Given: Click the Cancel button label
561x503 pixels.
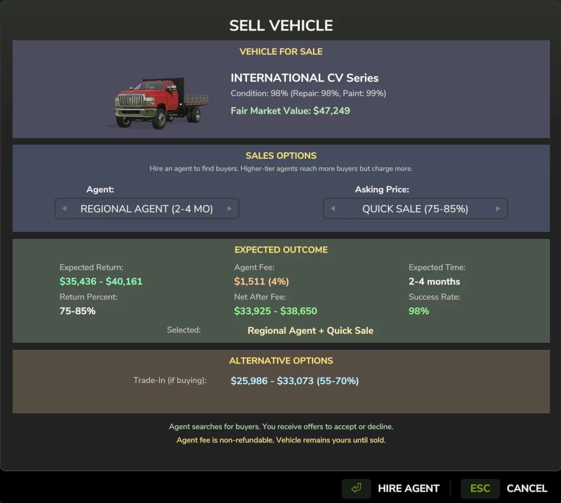Looking at the screenshot, I should tap(527, 488).
